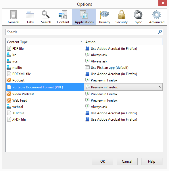
Task: Click the content type search field
Action: pos(84,32)
